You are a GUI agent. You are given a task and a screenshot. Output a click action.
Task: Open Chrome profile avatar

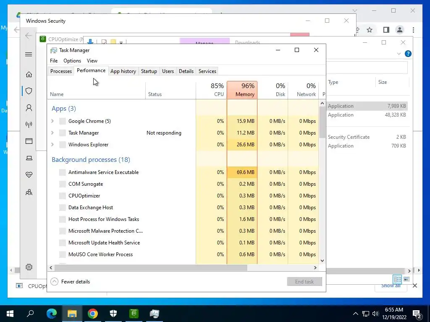point(400,30)
